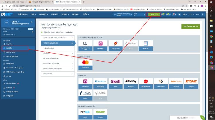Choose the online bank tile with monitor icon
Viewport: 215px width, 120px height.
(85, 46)
